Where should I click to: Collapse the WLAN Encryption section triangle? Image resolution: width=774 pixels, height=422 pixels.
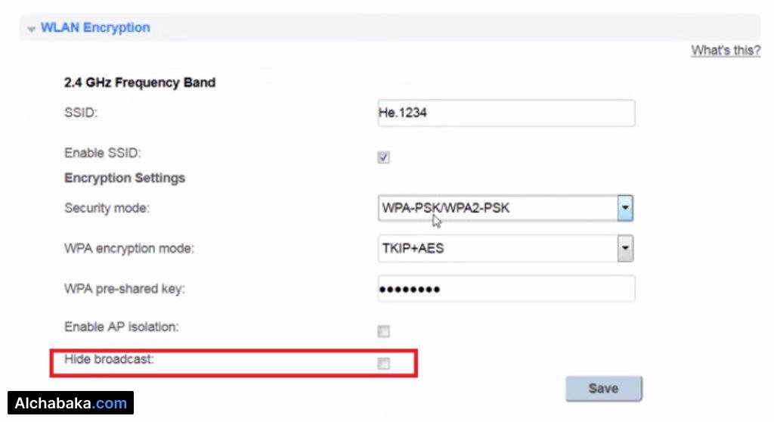point(31,29)
